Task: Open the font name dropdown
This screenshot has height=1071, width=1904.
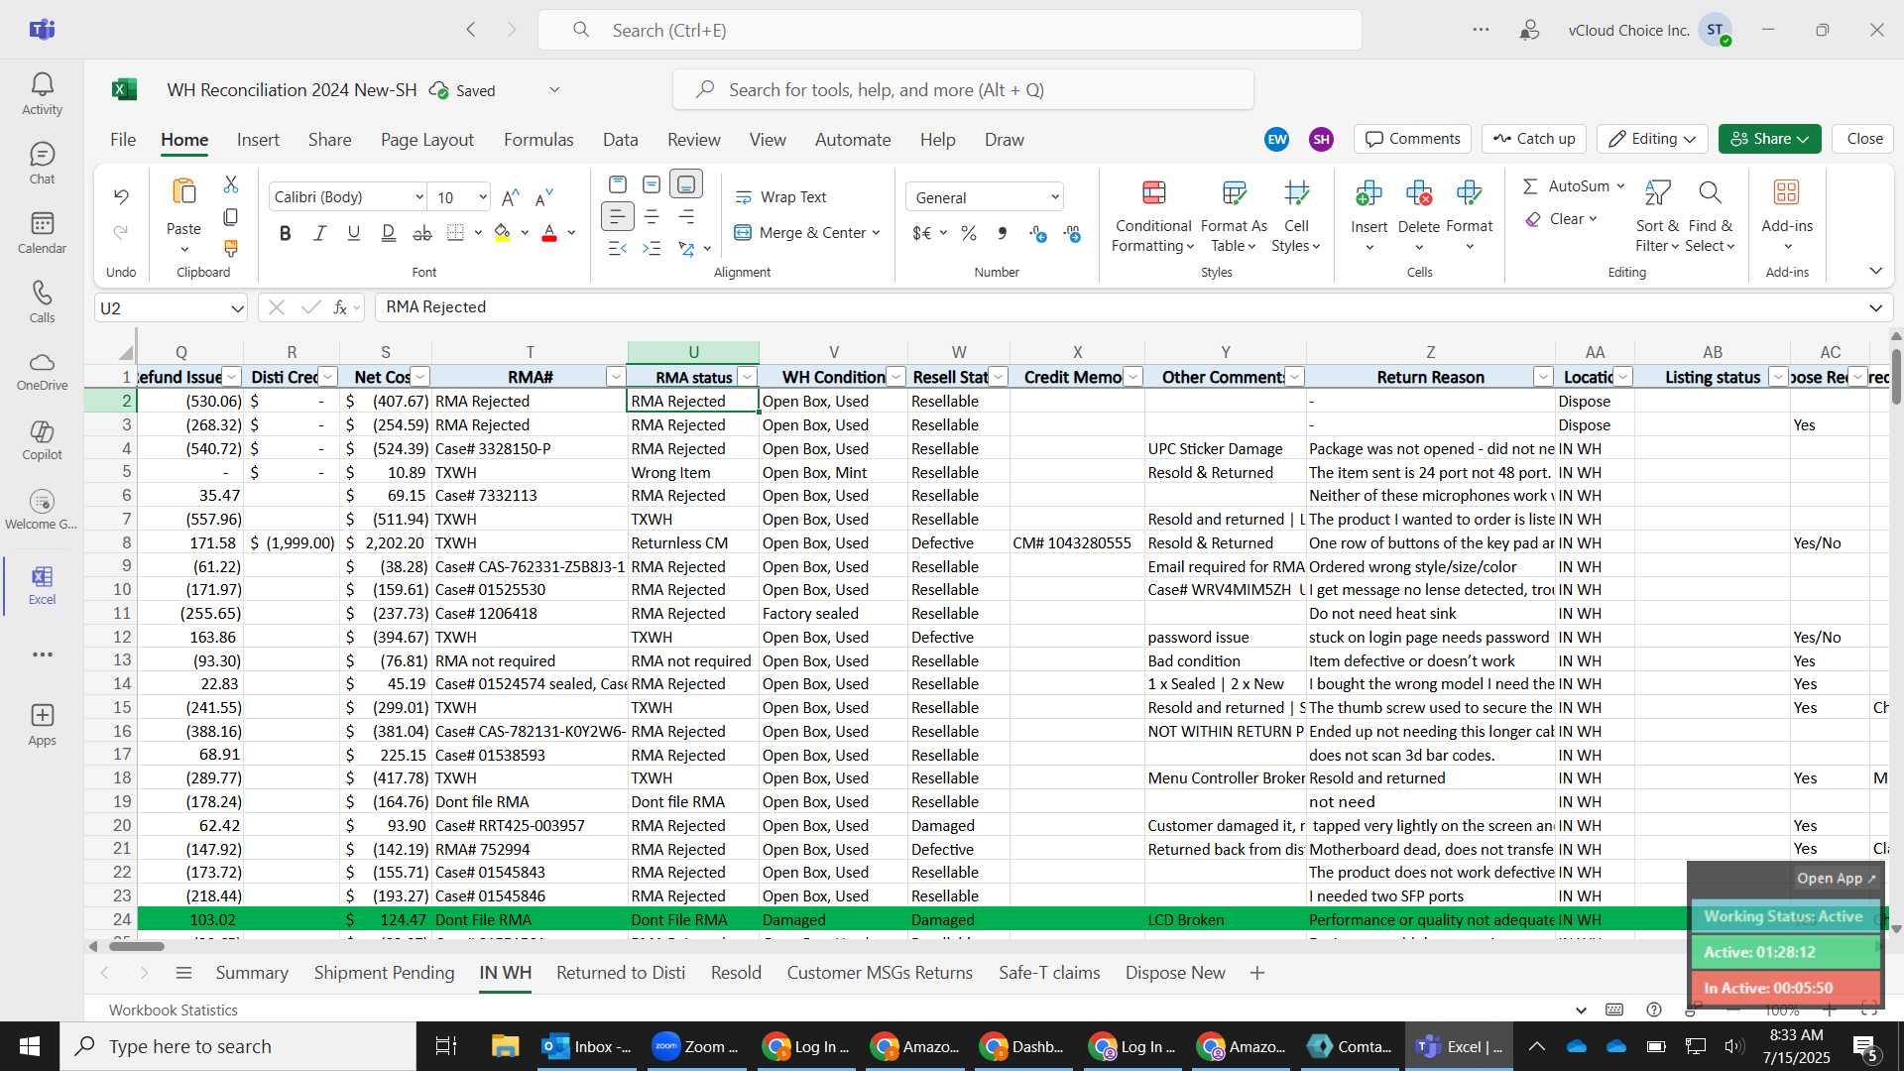Action: (418, 197)
